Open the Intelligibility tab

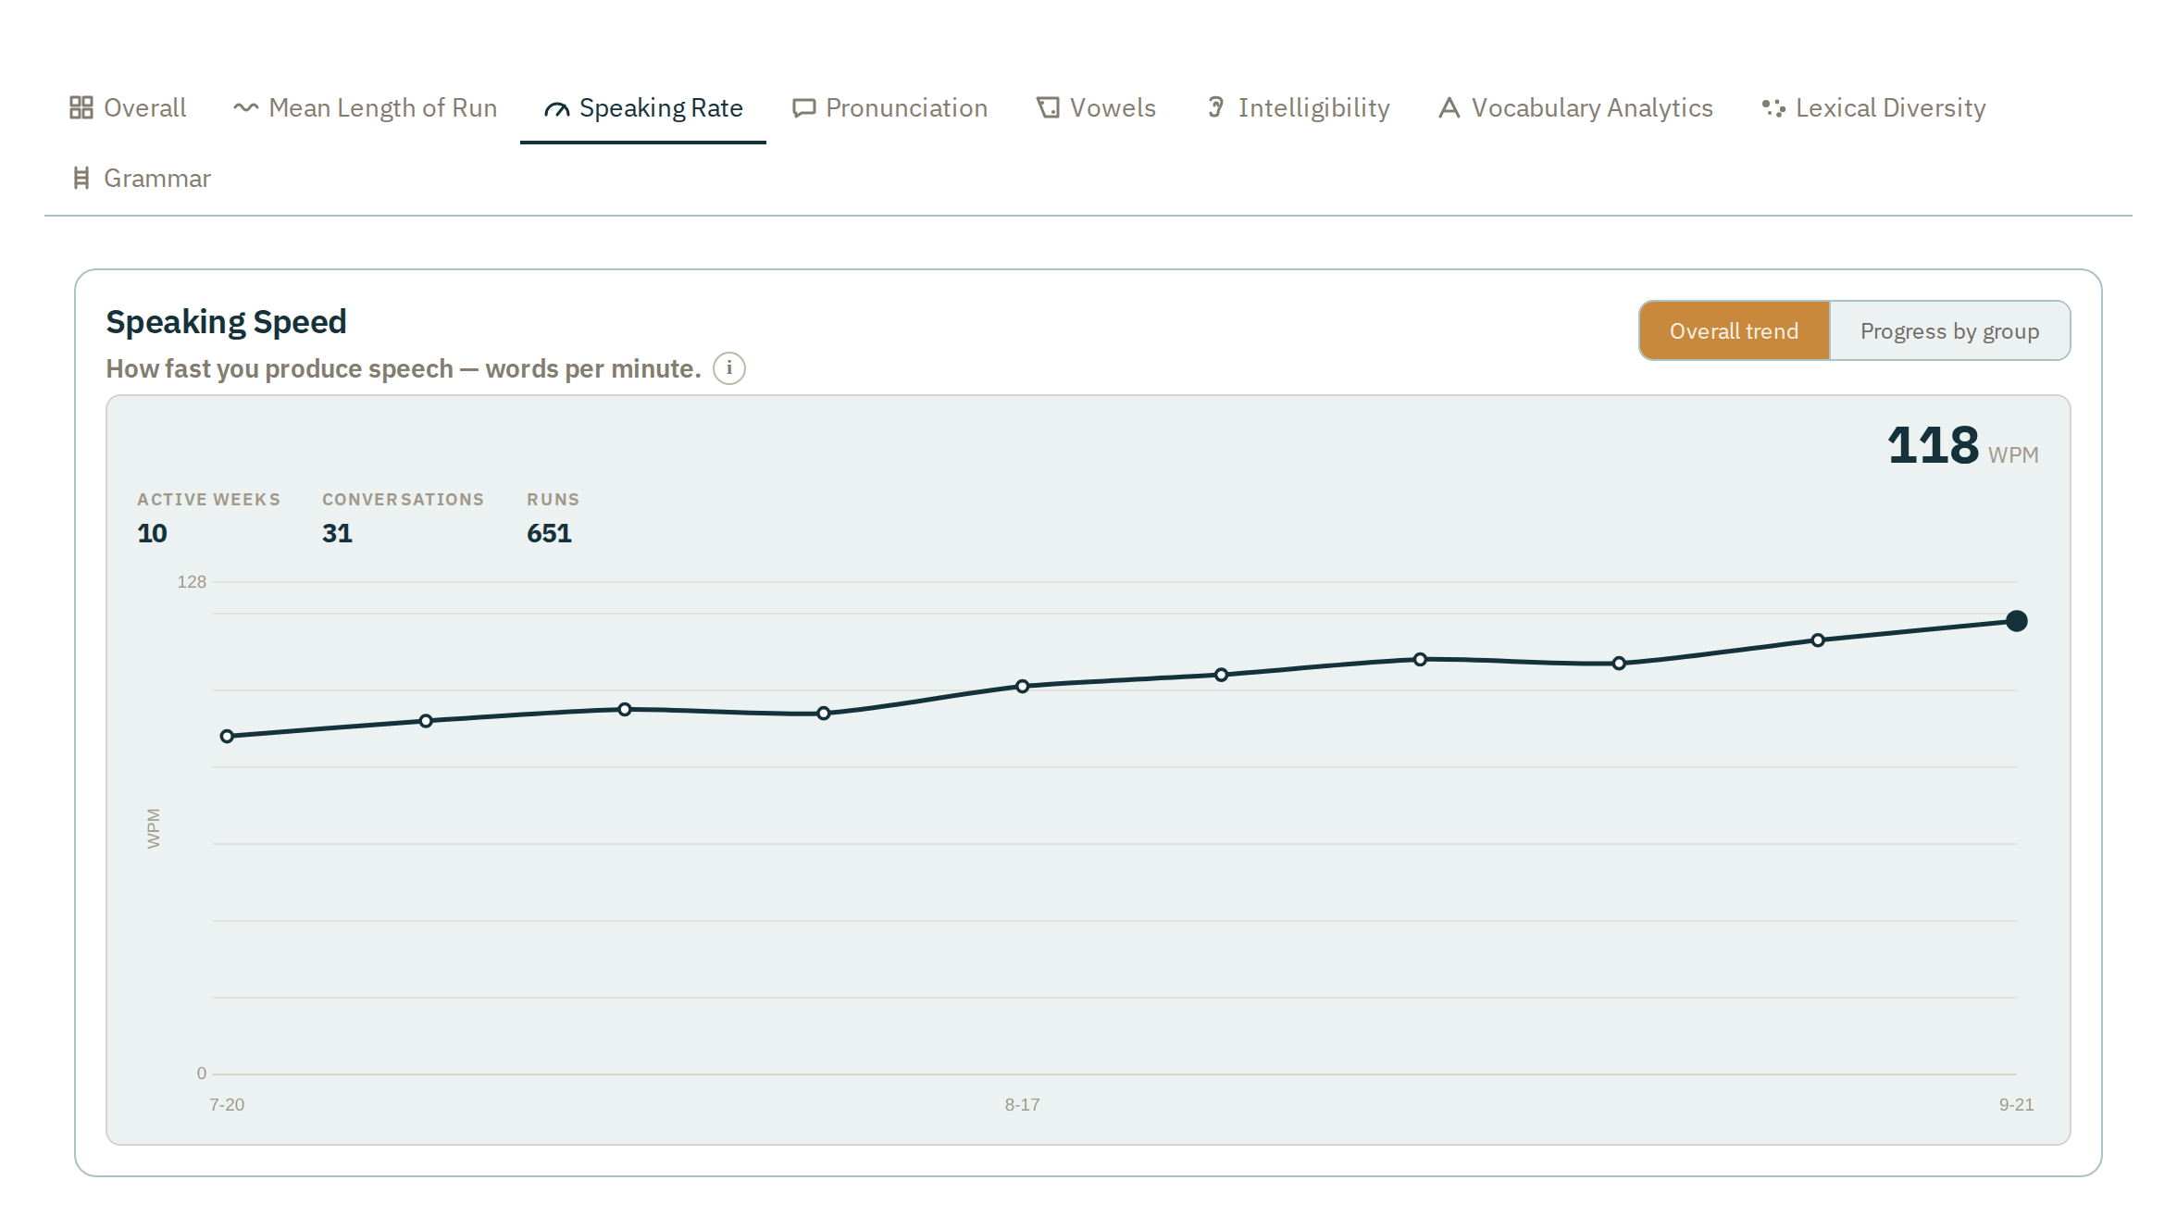pos(1298,107)
